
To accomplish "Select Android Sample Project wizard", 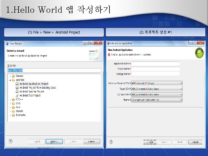I will [x=32, y=92].
